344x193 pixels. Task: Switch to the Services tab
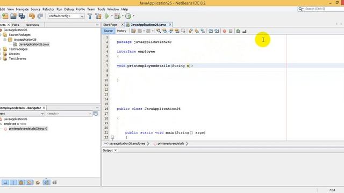click(x=32, y=25)
